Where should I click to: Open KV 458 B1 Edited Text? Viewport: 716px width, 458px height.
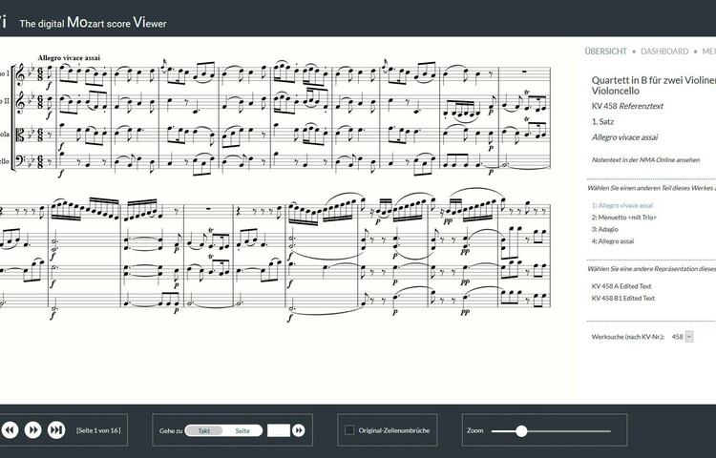click(623, 298)
